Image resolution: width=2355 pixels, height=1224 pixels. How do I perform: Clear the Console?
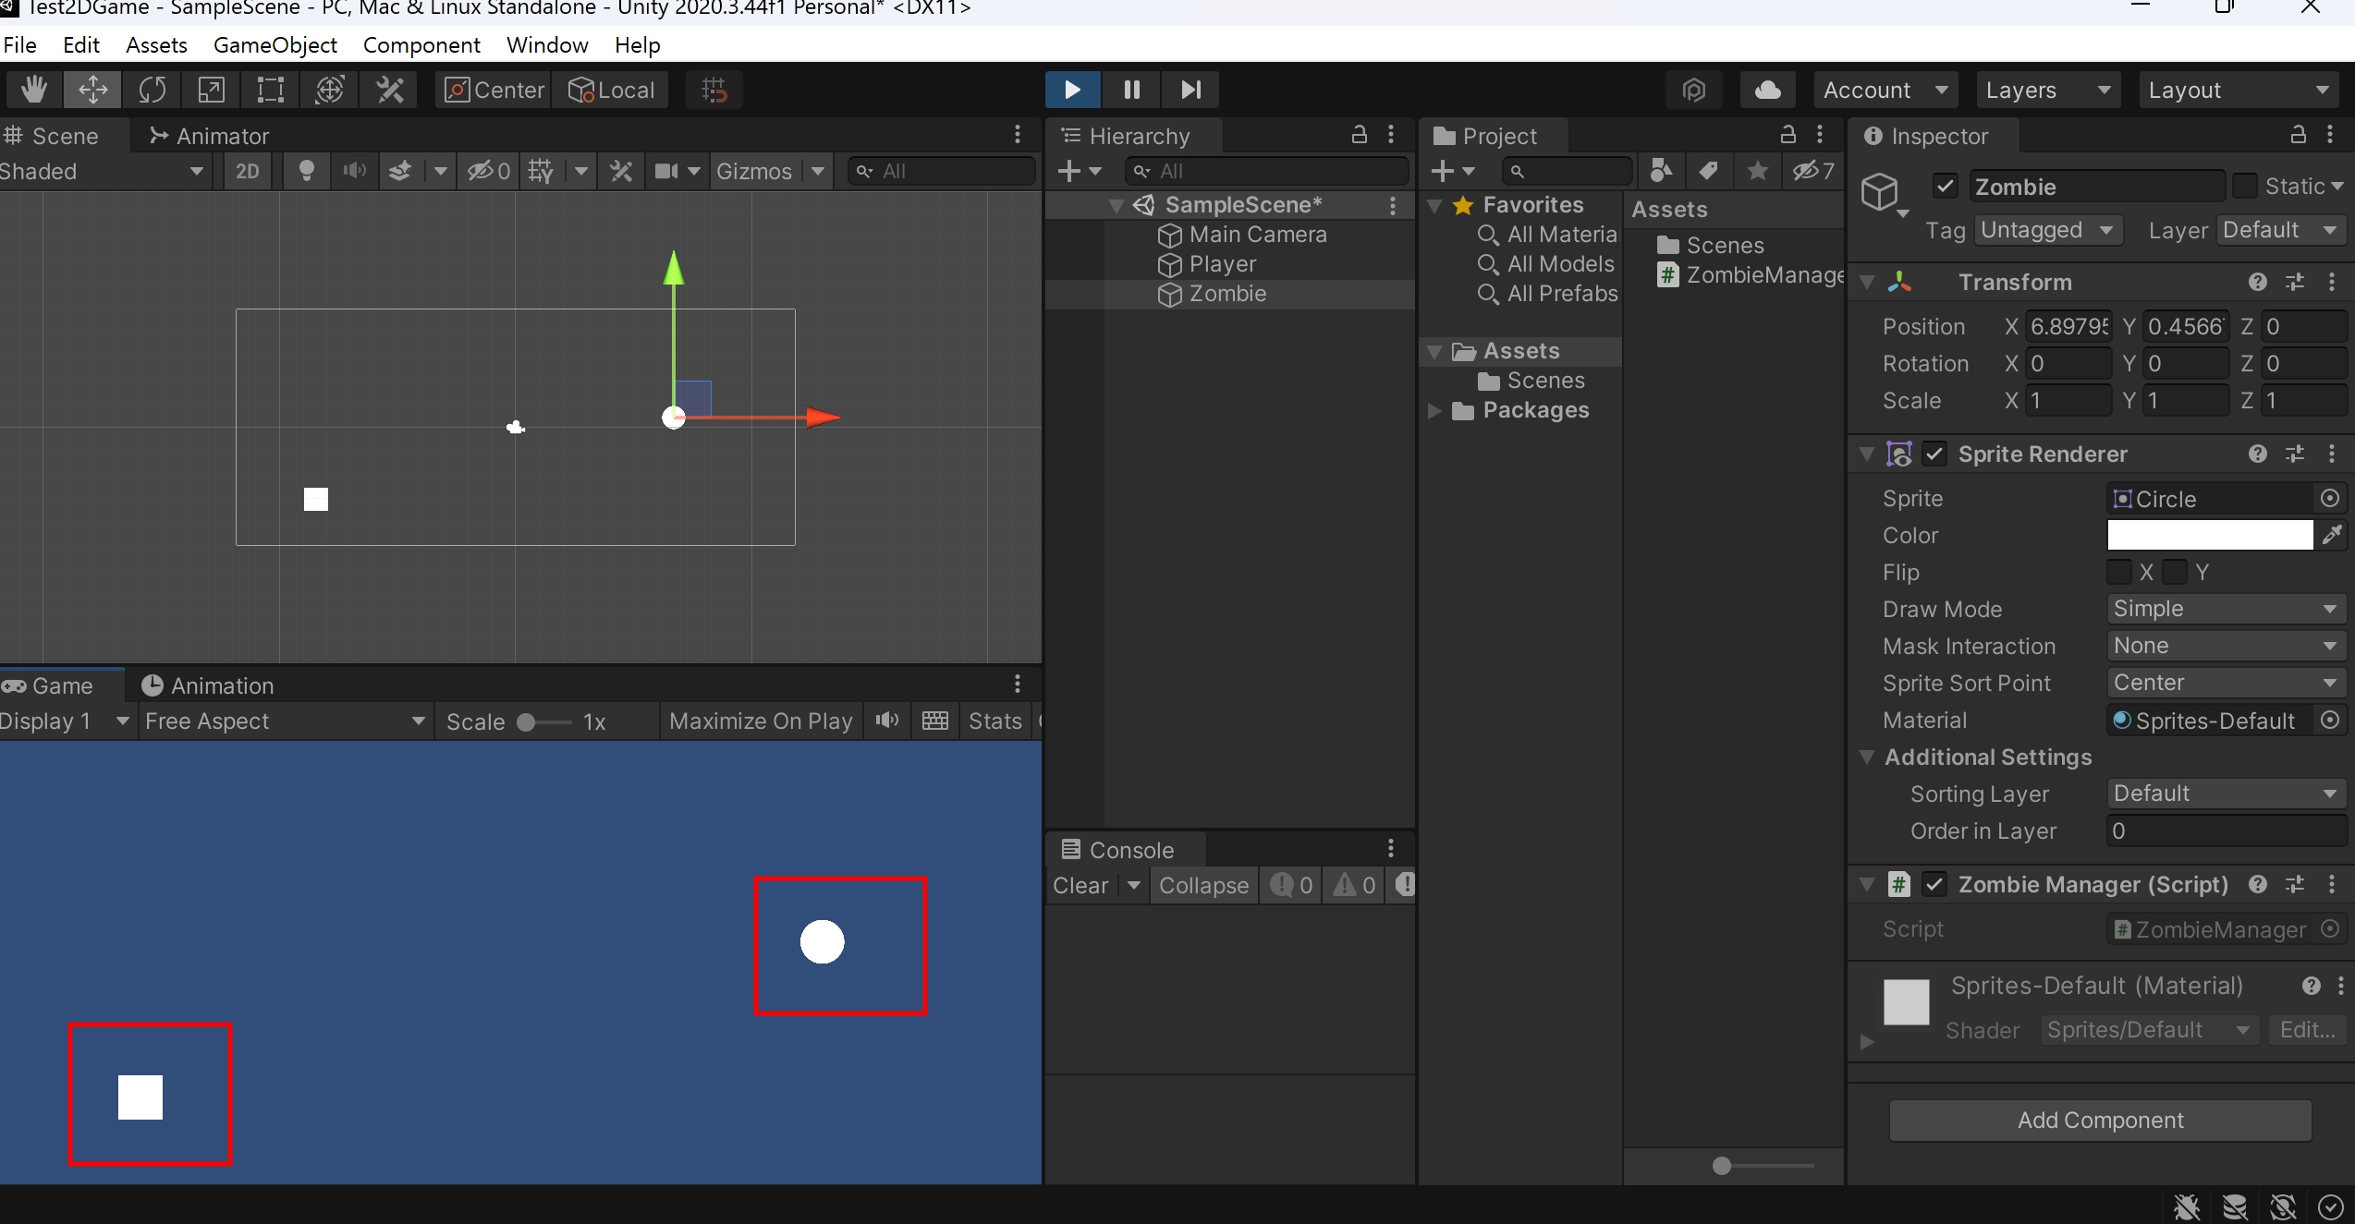1080,885
